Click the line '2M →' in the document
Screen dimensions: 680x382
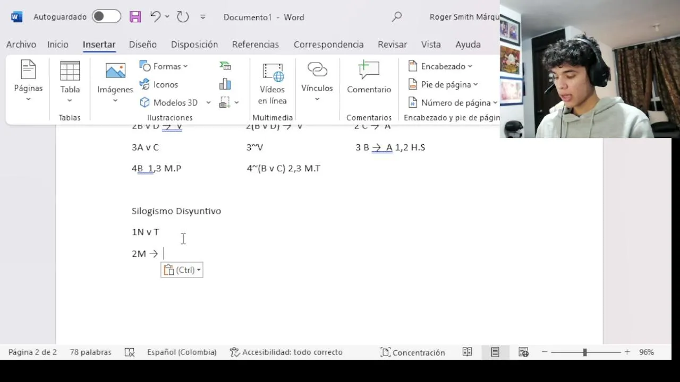[145, 254]
